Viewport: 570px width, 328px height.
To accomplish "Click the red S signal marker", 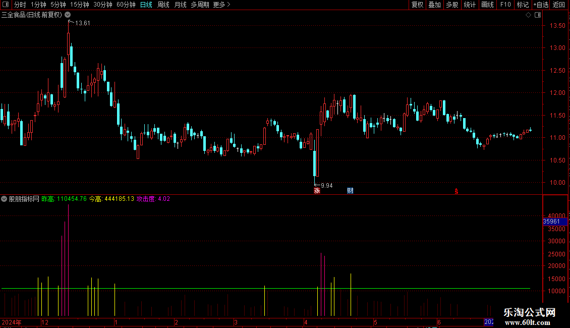I will [x=456, y=191].
